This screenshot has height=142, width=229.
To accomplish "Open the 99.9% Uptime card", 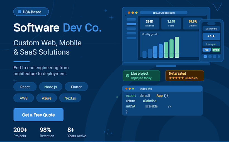I will (192, 23).
